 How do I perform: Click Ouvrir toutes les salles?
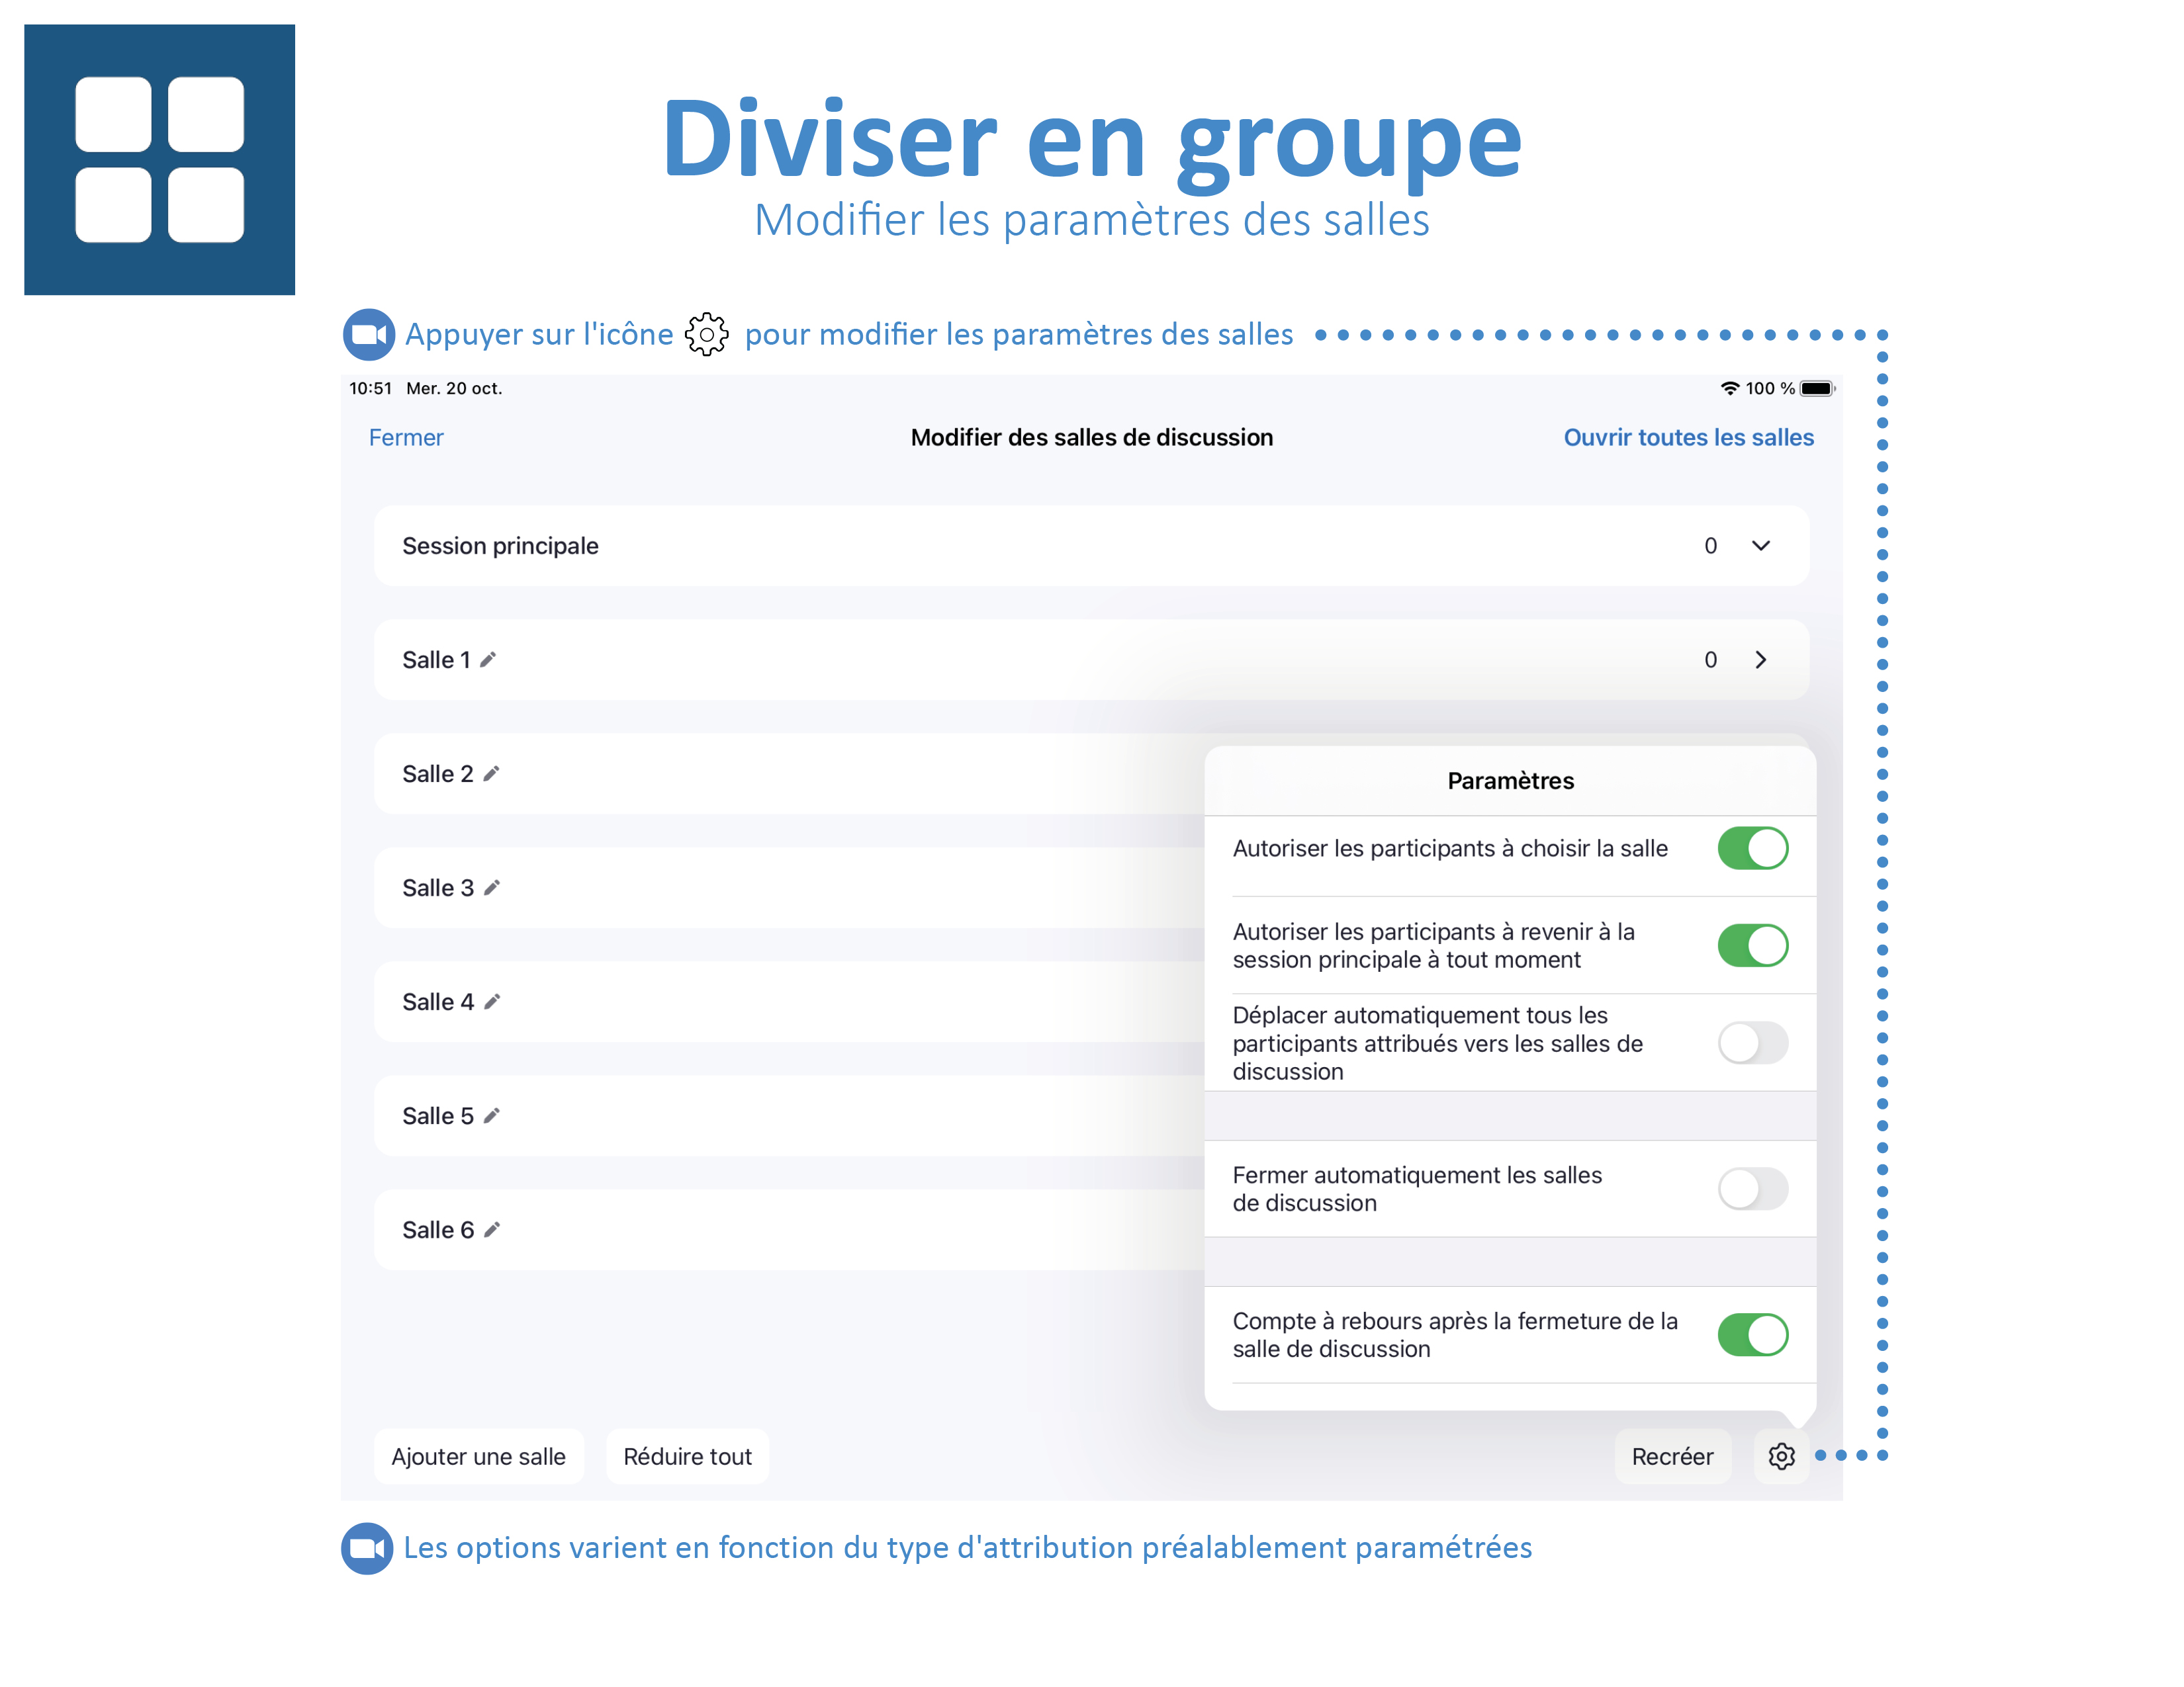(1688, 438)
